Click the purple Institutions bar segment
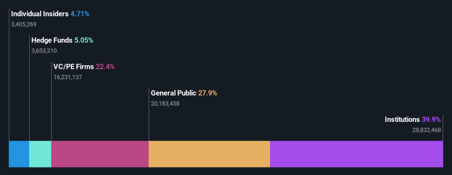The height and width of the screenshot is (175, 452). (x=356, y=154)
